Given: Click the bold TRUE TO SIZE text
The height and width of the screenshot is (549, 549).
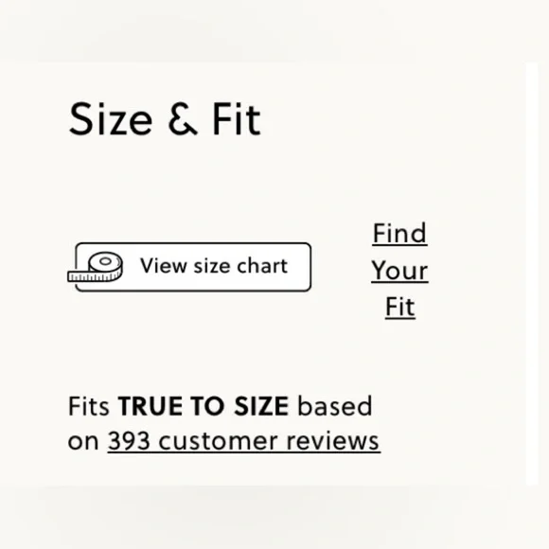Looking at the screenshot, I should tap(204, 406).
